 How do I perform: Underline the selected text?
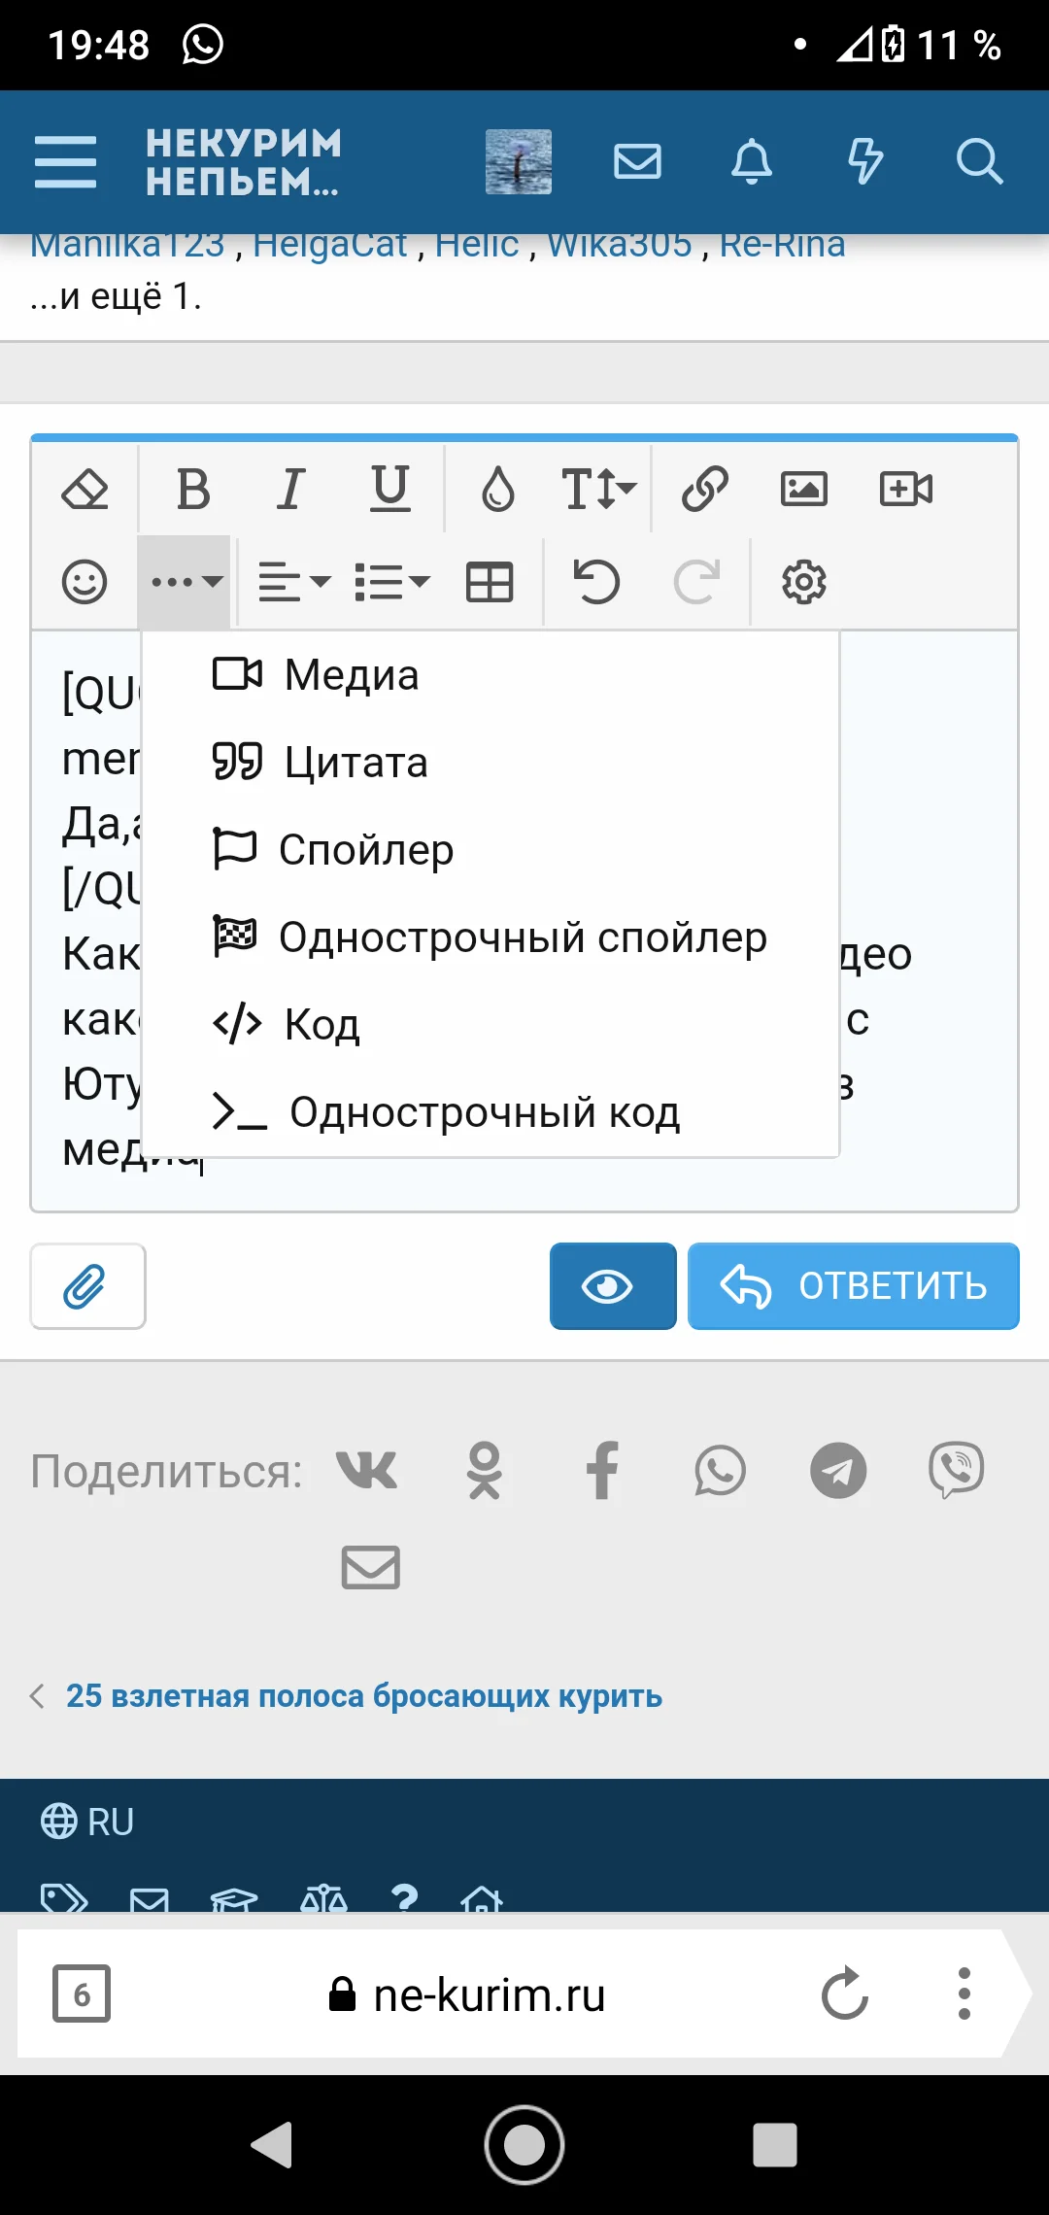click(389, 489)
